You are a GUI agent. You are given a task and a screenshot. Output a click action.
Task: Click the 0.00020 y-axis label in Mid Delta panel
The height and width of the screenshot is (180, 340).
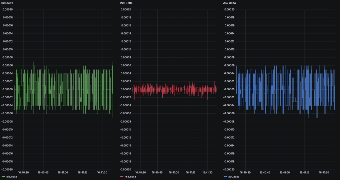[126, 9]
